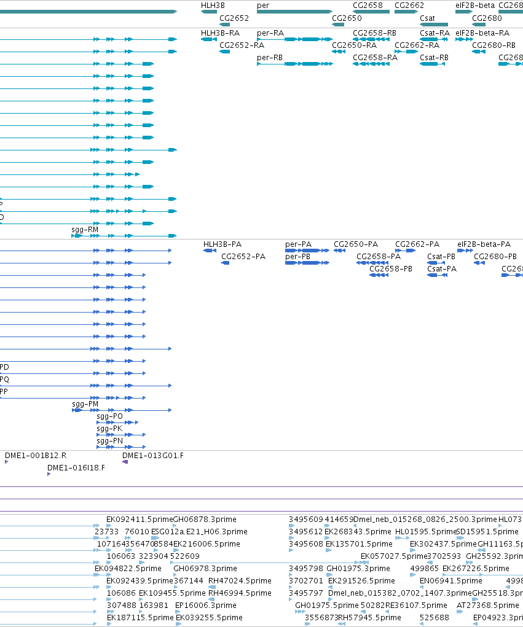This screenshot has height=627, width=523.
Task: Click the GH01975.3prime EST label
Action: point(358,569)
